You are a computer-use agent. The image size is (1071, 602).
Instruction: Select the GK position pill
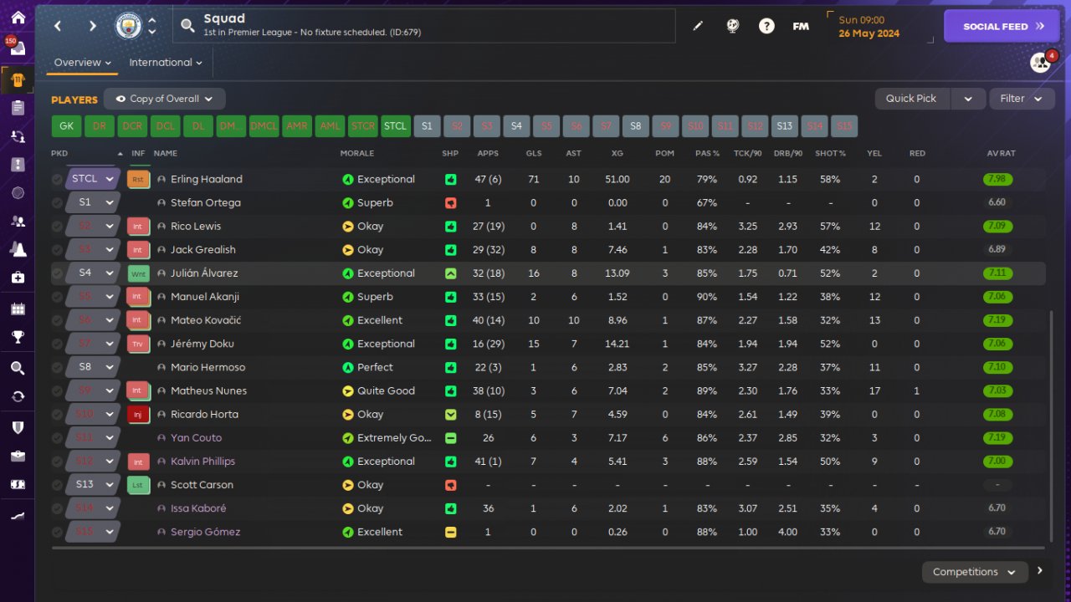click(x=66, y=126)
